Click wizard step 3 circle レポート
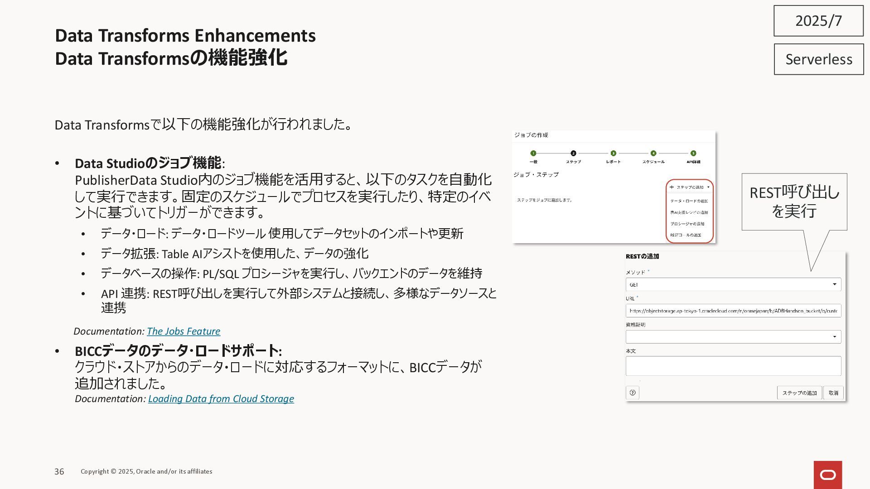Screen dimensions: 870x489 (613, 153)
